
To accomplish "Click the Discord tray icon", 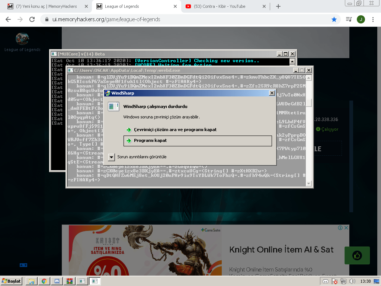I will pos(325,282).
